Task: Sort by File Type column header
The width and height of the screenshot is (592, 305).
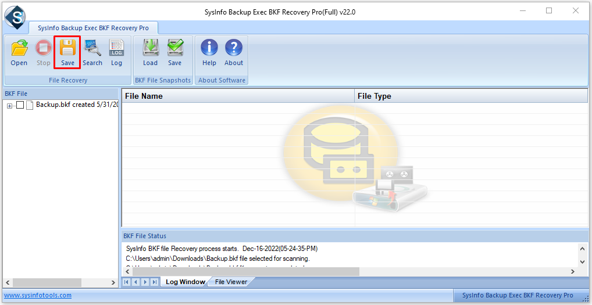Action: click(471, 96)
